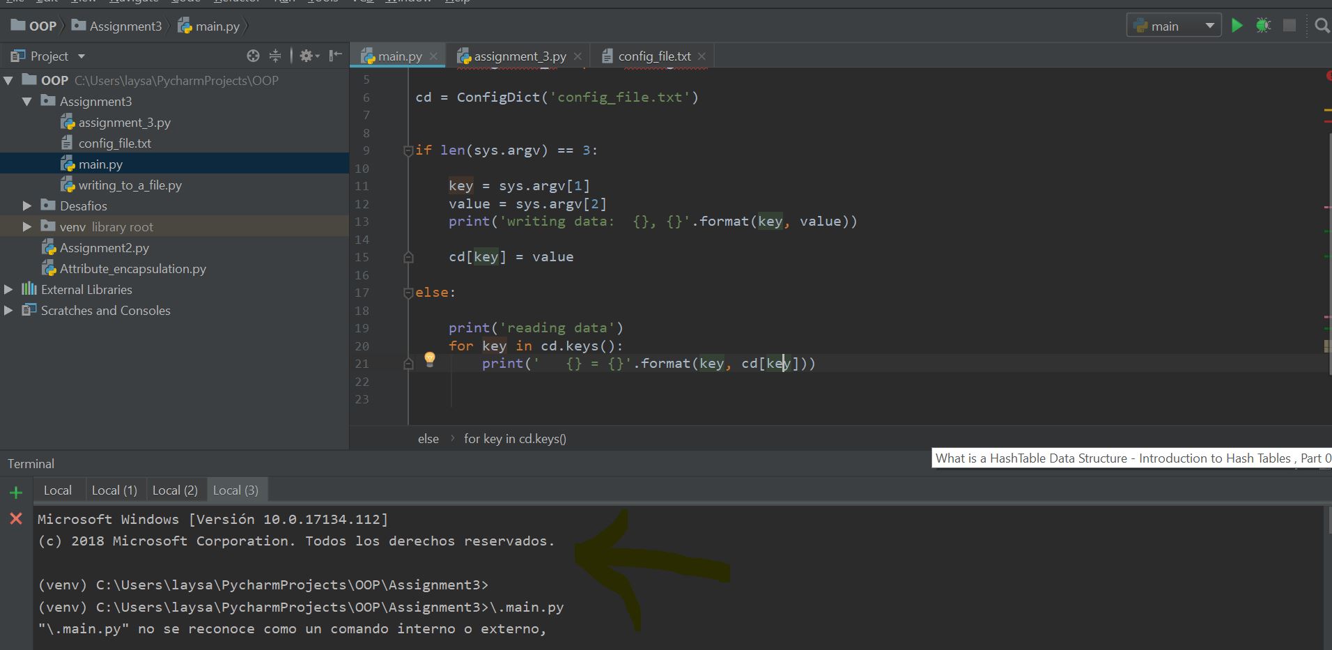
Task: Select config_file.txt in project tree
Action: coord(114,144)
